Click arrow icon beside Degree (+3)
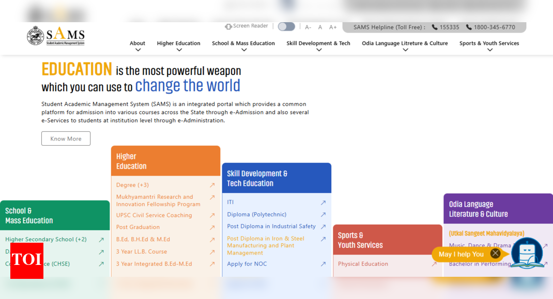The height and width of the screenshot is (299, 553). pos(212,185)
